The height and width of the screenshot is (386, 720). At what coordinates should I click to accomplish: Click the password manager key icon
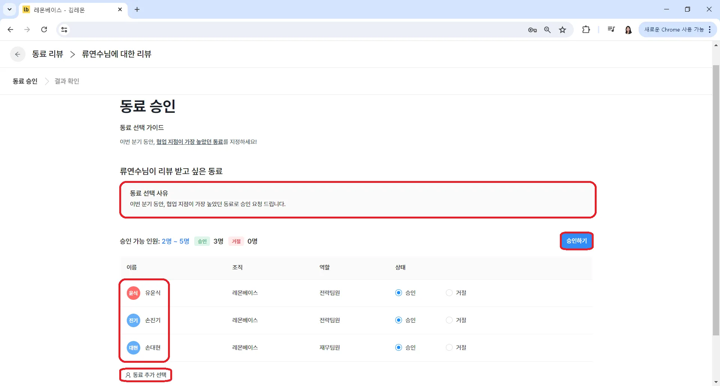pyautogui.click(x=532, y=30)
